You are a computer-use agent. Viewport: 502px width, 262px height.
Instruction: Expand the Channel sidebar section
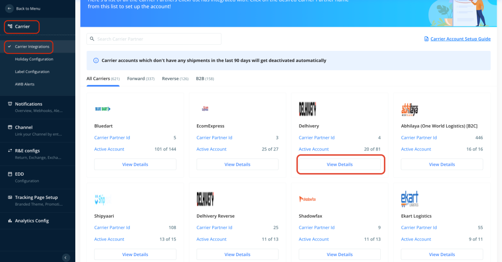click(x=38, y=130)
